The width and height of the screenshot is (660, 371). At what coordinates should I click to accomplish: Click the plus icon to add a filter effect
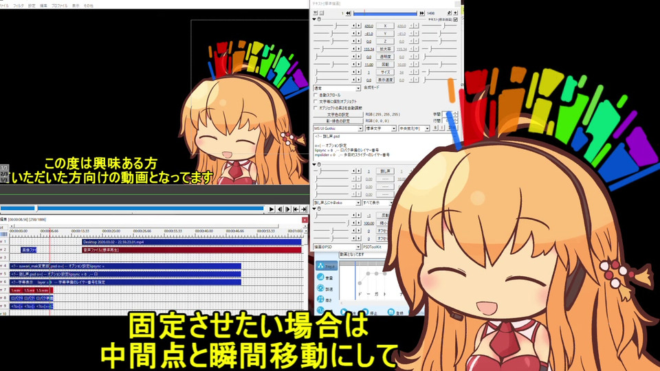click(x=455, y=14)
